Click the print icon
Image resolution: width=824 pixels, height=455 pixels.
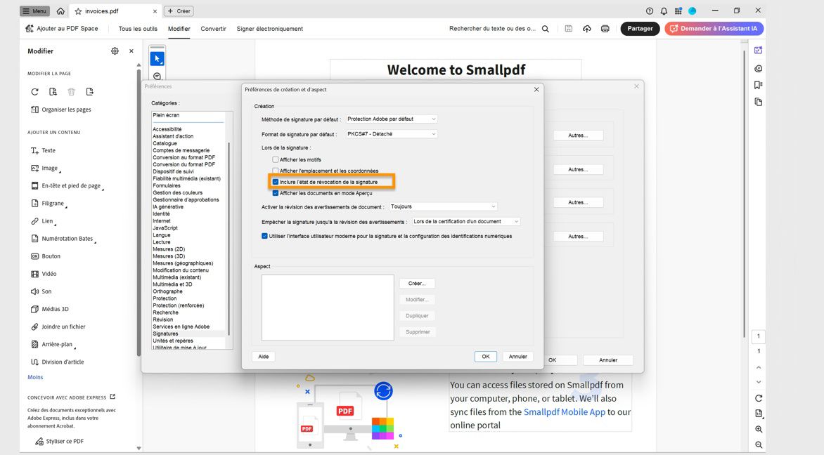tap(605, 29)
